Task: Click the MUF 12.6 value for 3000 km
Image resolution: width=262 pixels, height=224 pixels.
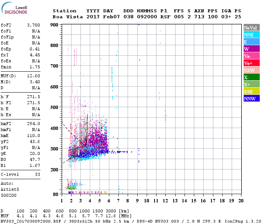Action: tap(111, 216)
